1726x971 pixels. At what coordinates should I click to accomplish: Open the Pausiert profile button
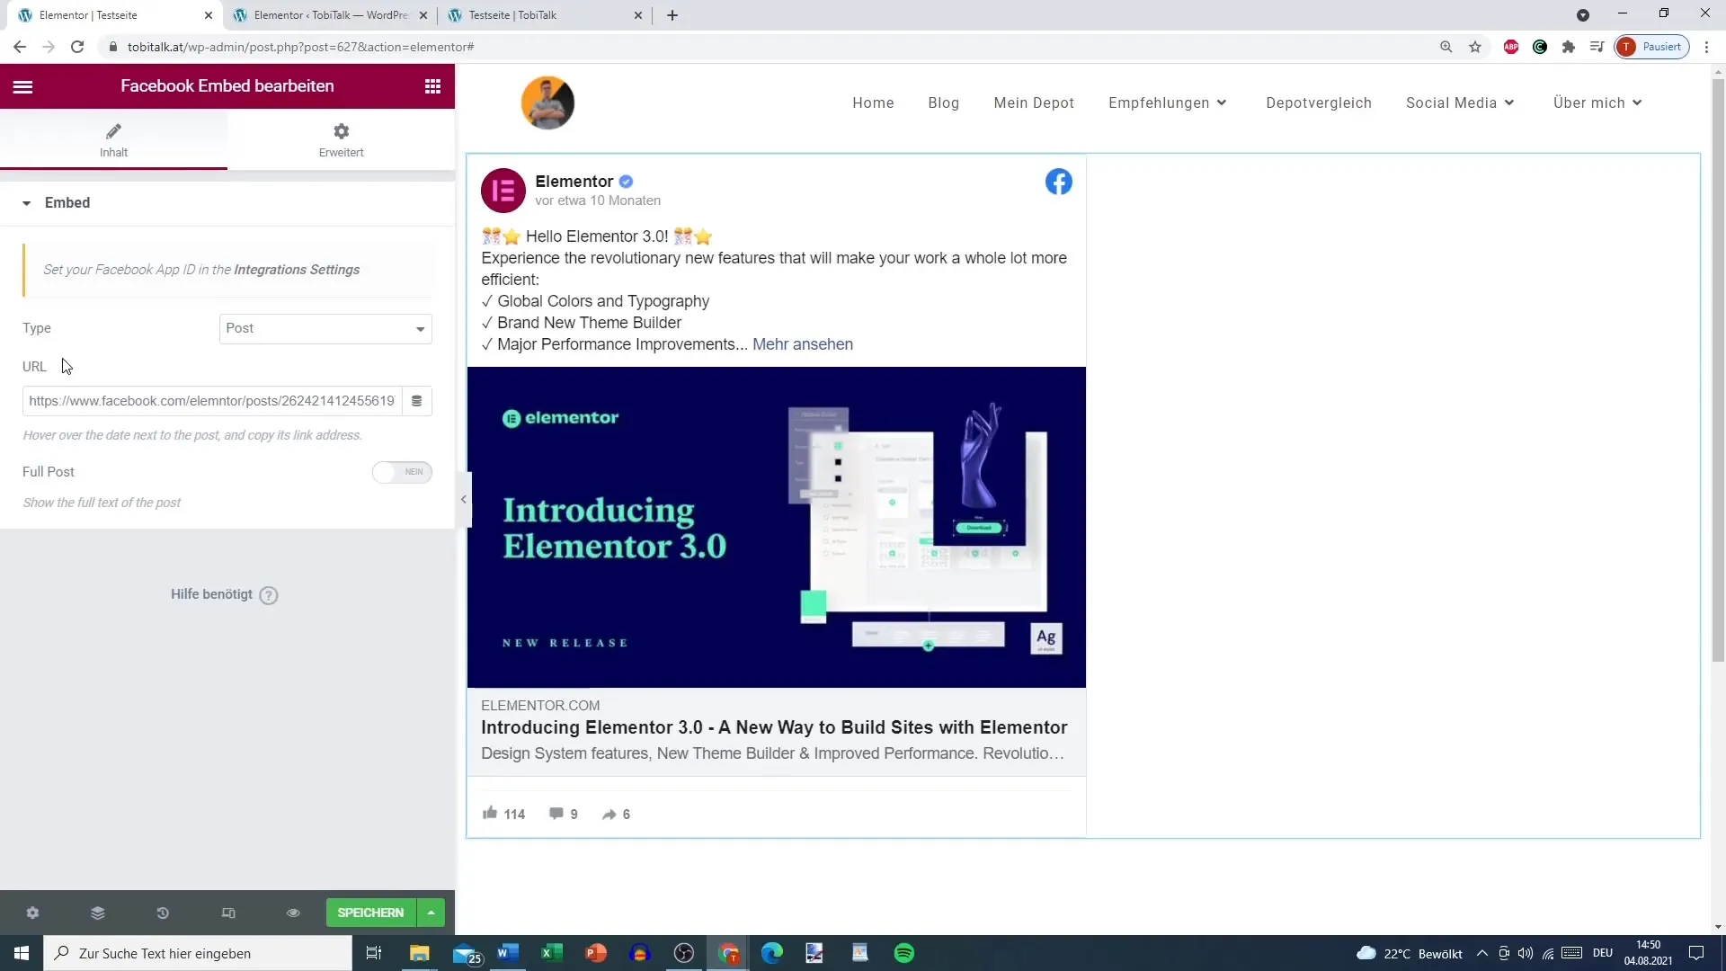pos(1652,47)
